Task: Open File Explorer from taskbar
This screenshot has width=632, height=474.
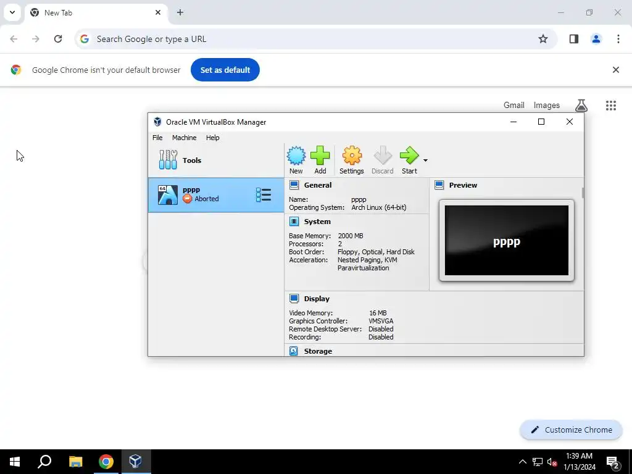Action: pyautogui.click(x=75, y=462)
